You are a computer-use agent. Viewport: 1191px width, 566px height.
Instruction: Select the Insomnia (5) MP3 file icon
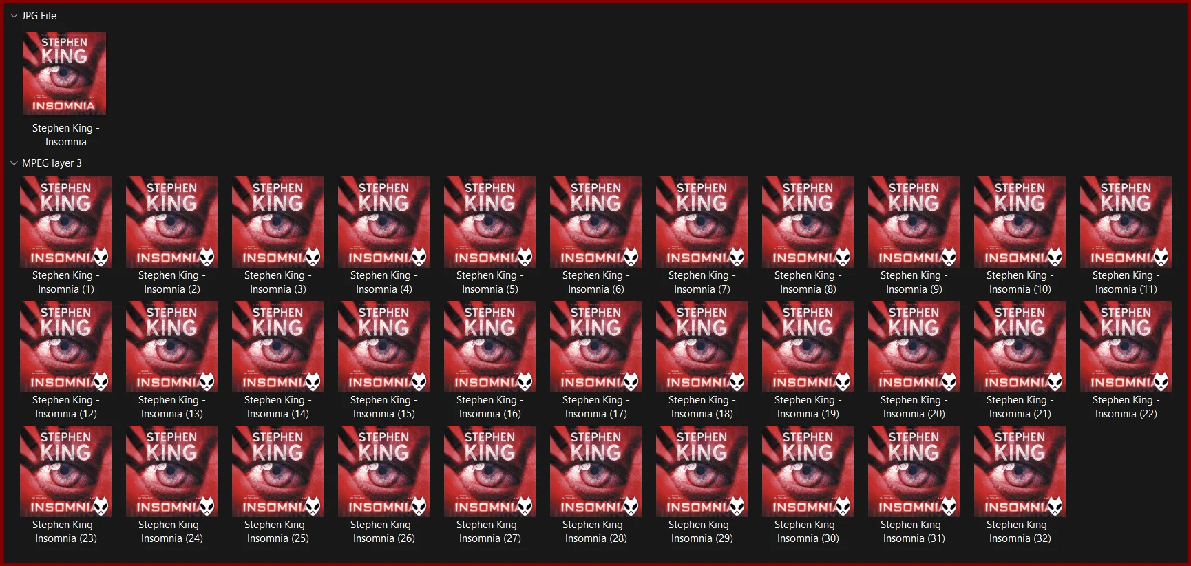(x=490, y=222)
